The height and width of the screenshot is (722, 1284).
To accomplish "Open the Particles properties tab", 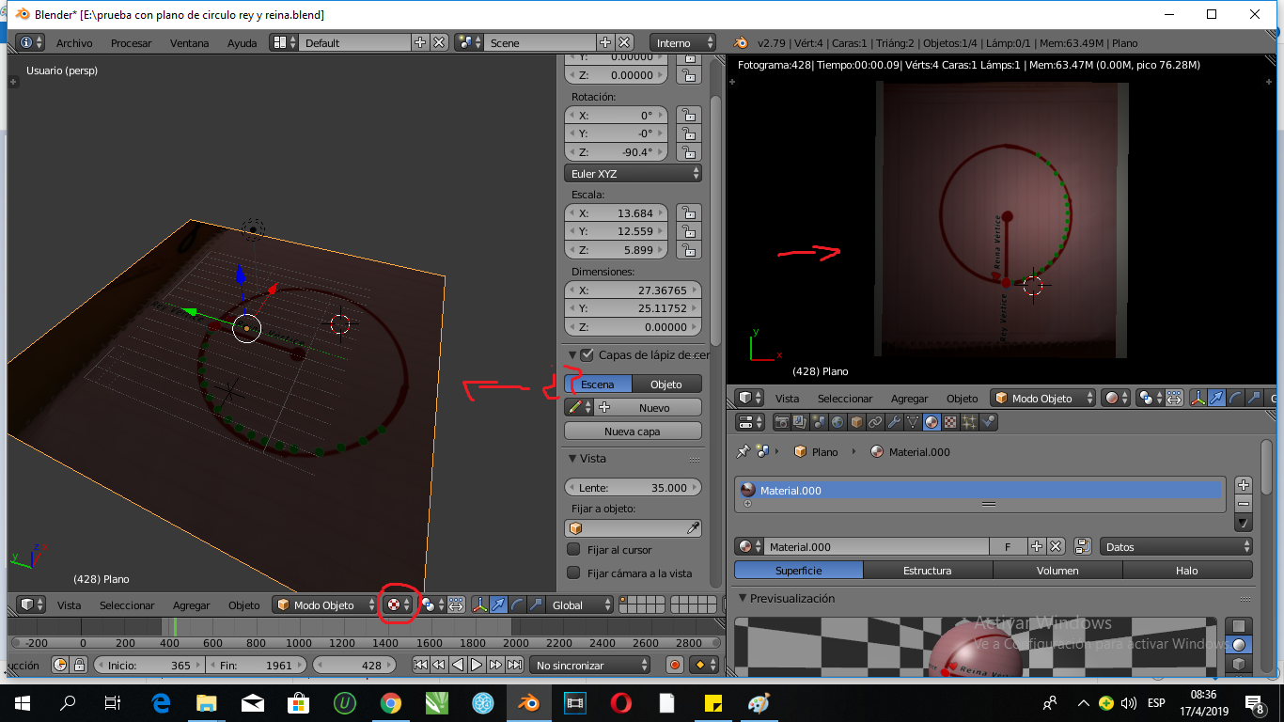I will point(969,423).
